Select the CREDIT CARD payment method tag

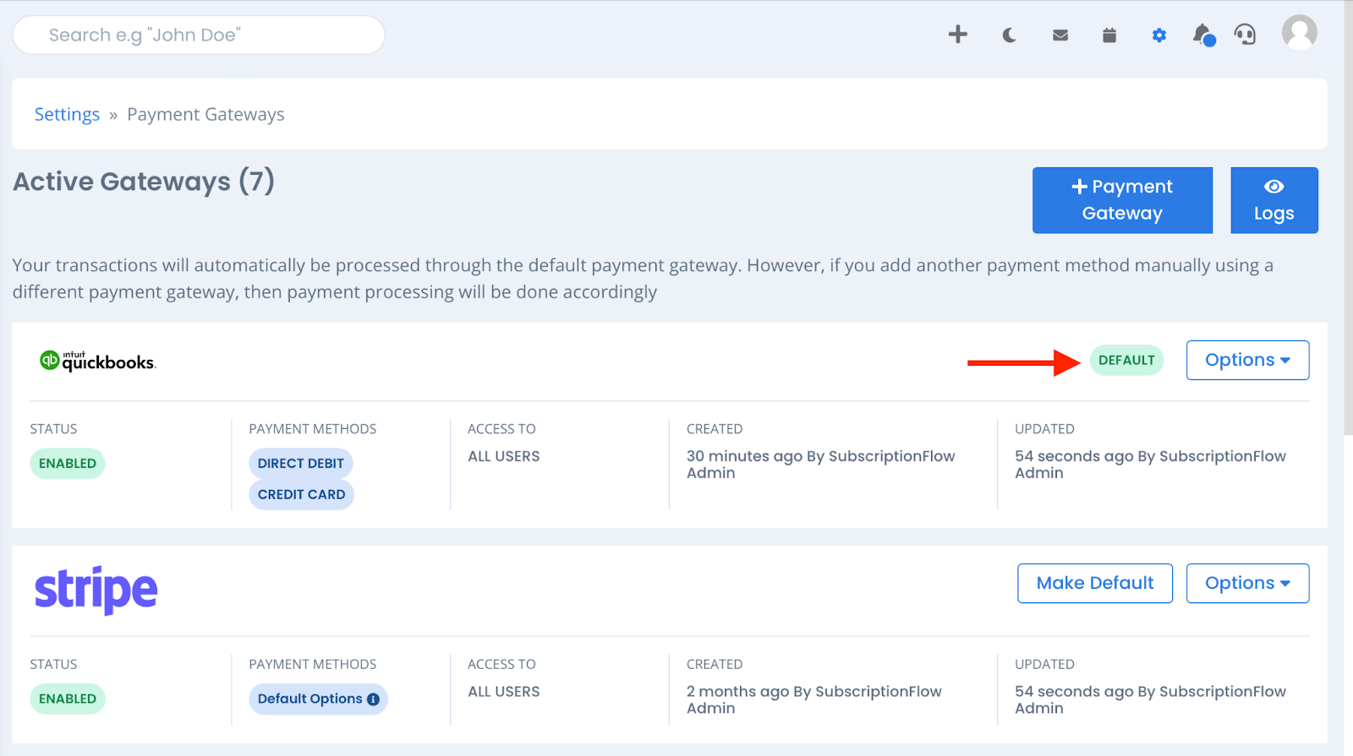(301, 495)
